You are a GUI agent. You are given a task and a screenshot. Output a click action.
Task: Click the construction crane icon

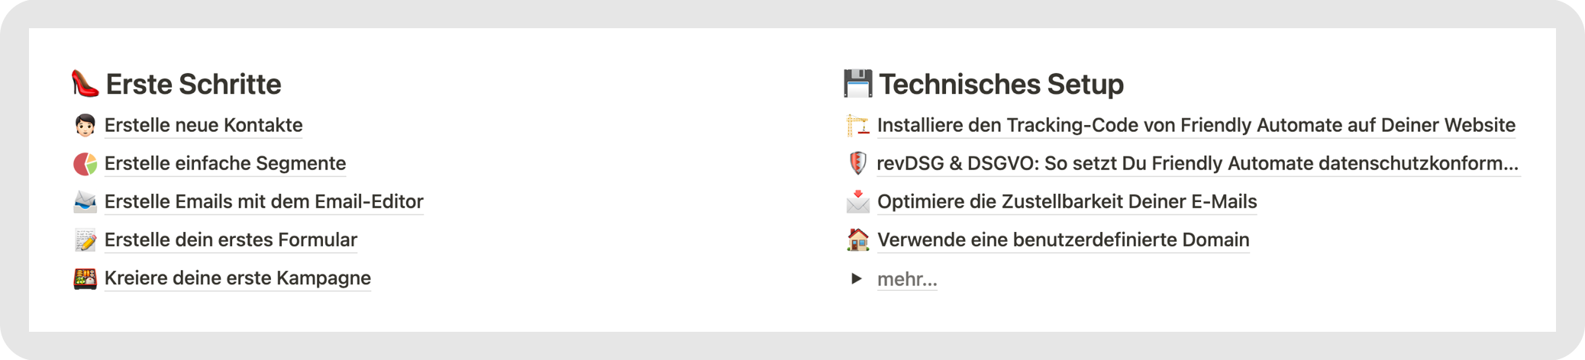click(x=857, y=125)
